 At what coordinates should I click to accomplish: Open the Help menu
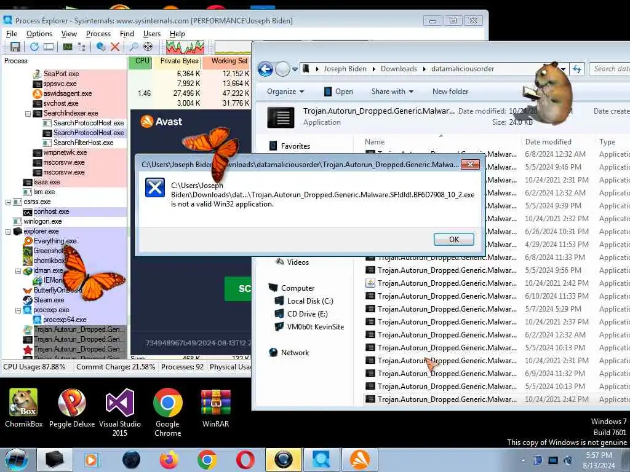[177, 34]
